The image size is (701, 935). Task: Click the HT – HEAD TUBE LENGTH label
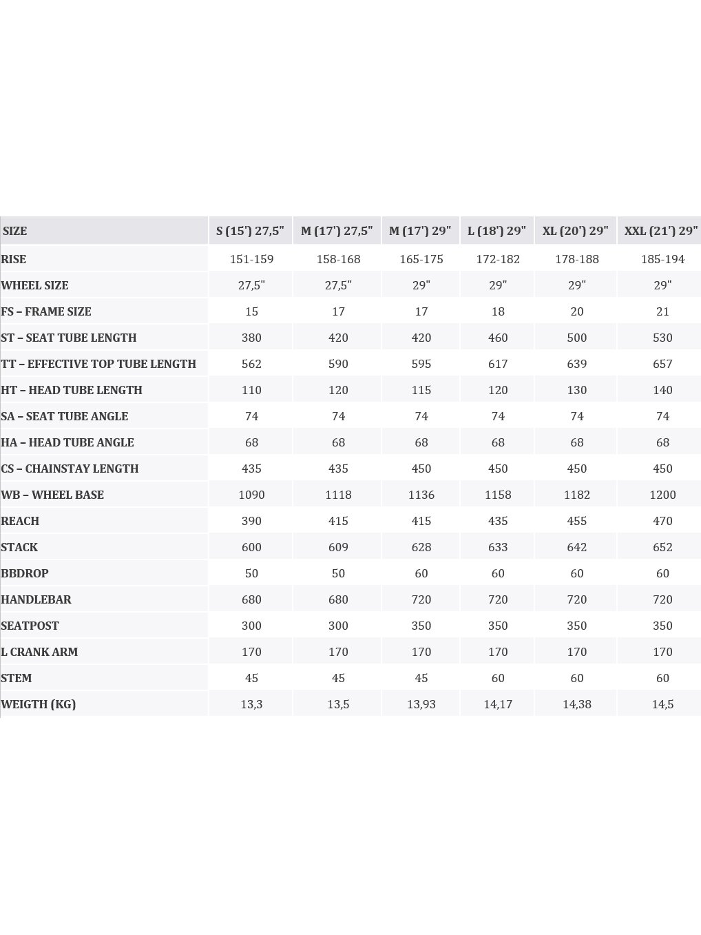pyautogui.click(x=72, y=390)
